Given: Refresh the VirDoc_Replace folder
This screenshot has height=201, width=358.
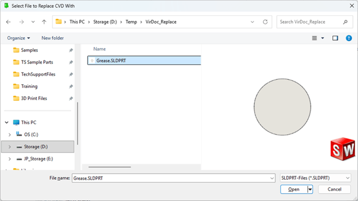Looking at the screenshot, I should click(265, 22).
